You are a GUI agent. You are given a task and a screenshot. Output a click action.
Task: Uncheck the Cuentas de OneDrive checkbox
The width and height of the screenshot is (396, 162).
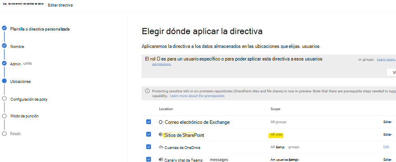pos(149,147)
